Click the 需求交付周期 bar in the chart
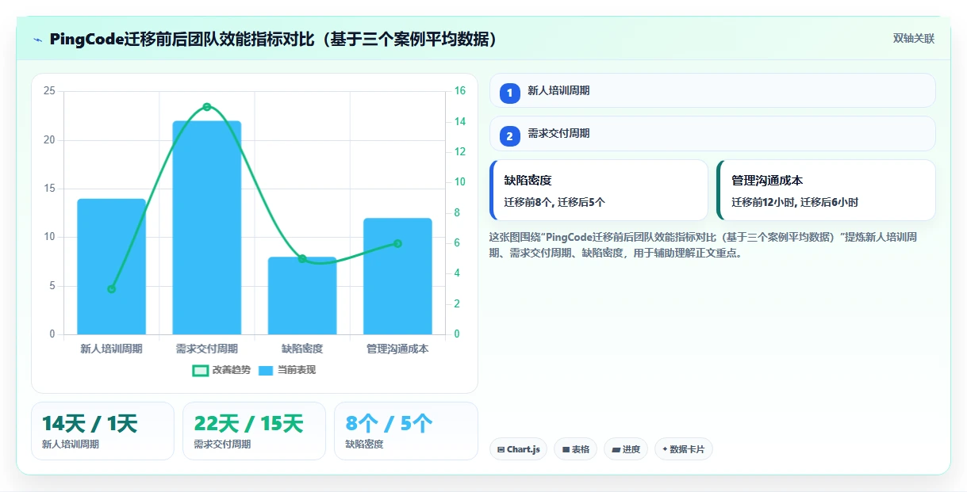967x492 pixels. [x=206, y=227]
